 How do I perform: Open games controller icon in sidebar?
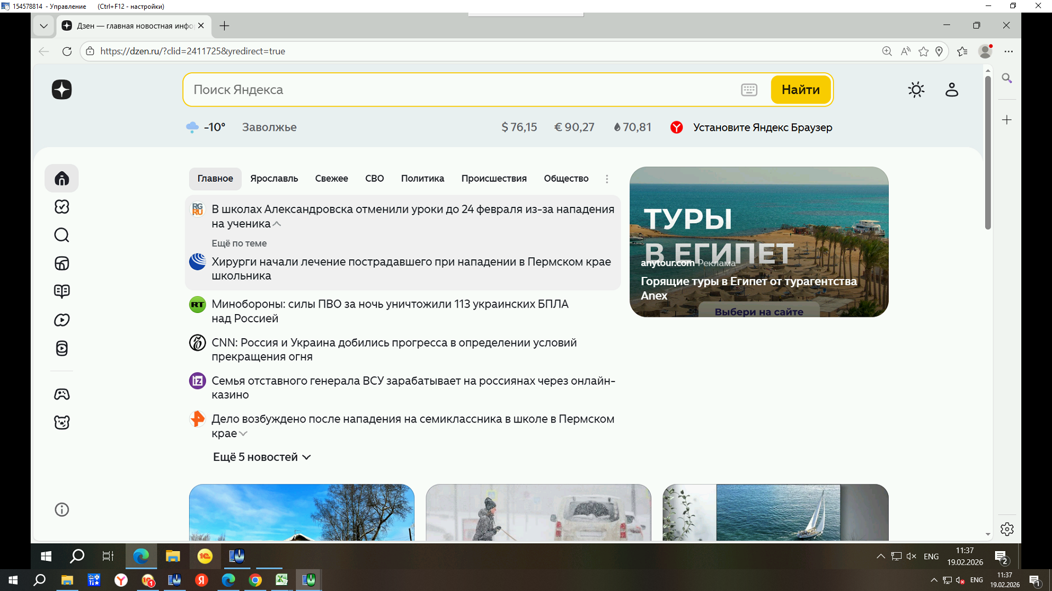pyautogui.click(x=61, y=394)
